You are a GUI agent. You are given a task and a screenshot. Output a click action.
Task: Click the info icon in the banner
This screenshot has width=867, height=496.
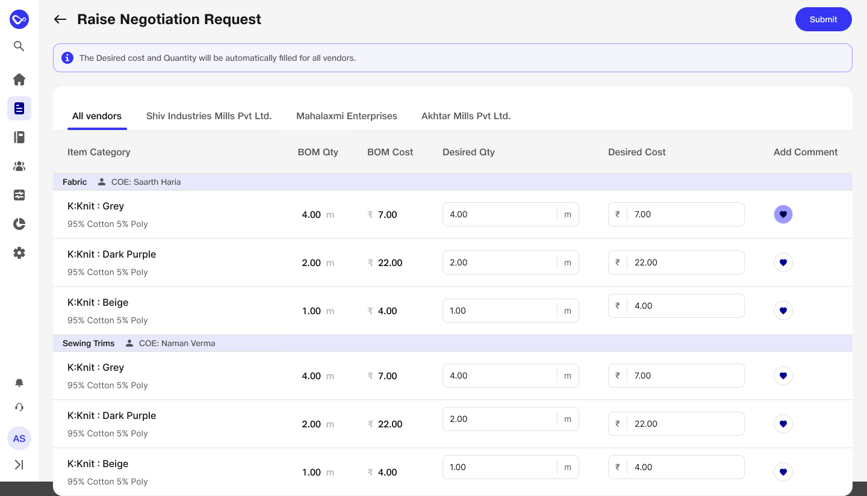coord(67,58)
